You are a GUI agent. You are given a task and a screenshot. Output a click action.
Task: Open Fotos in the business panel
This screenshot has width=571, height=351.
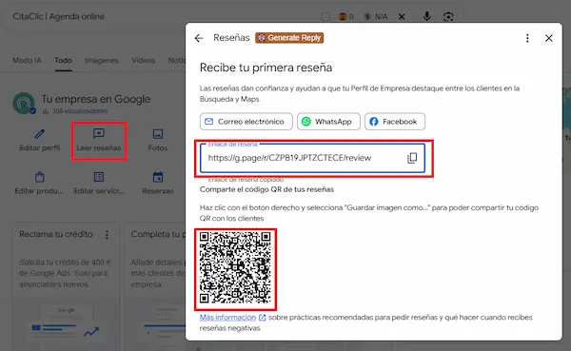coord(158,140)
